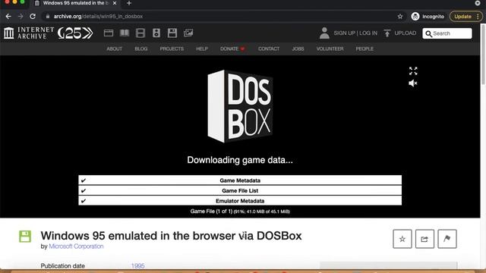Viewport: 486px width, 273px height.
Task: Open a new browser tab
Action: coord(129,3)
